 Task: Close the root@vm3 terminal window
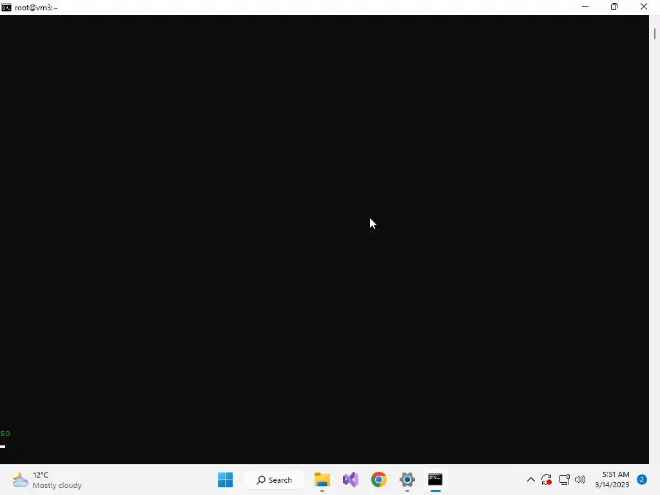pyautogui.click(x=644, y=6)
